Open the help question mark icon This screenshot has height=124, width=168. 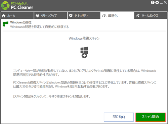tap(153, 2)
